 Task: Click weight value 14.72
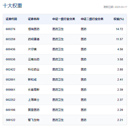[119, 29]
